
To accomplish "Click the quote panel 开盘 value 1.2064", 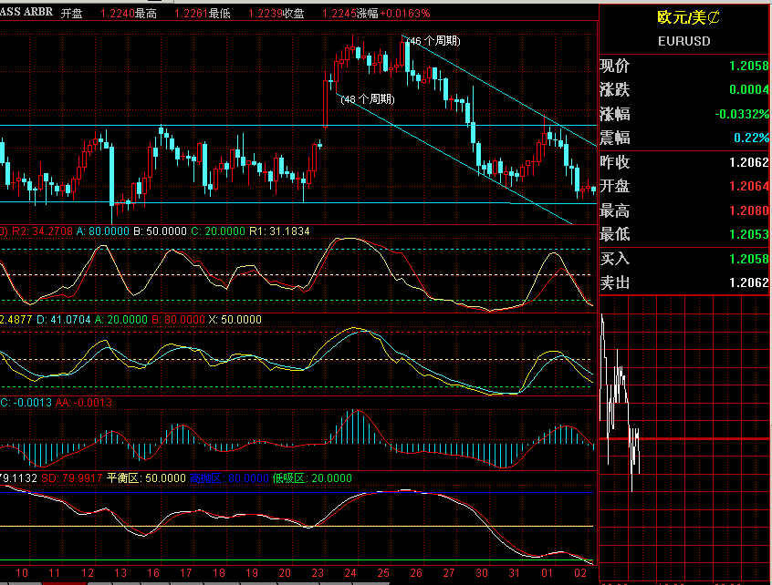I will 748,186.
